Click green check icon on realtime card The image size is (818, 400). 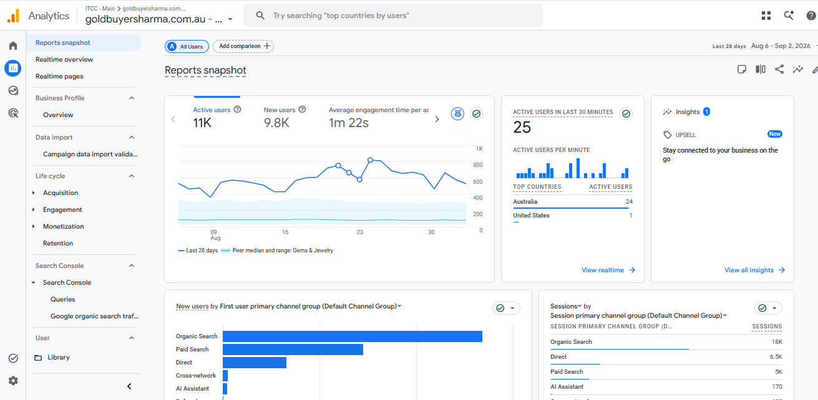[x=626, y=114]
